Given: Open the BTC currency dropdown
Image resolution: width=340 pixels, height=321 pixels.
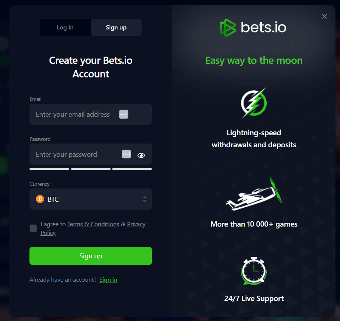Looking at the screenshot, I should [x=91, y=199].
